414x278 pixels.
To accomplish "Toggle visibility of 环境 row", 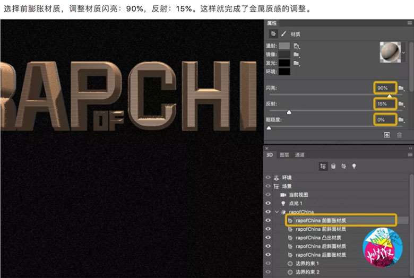I will pyautogui.click(x=268, y=177).
